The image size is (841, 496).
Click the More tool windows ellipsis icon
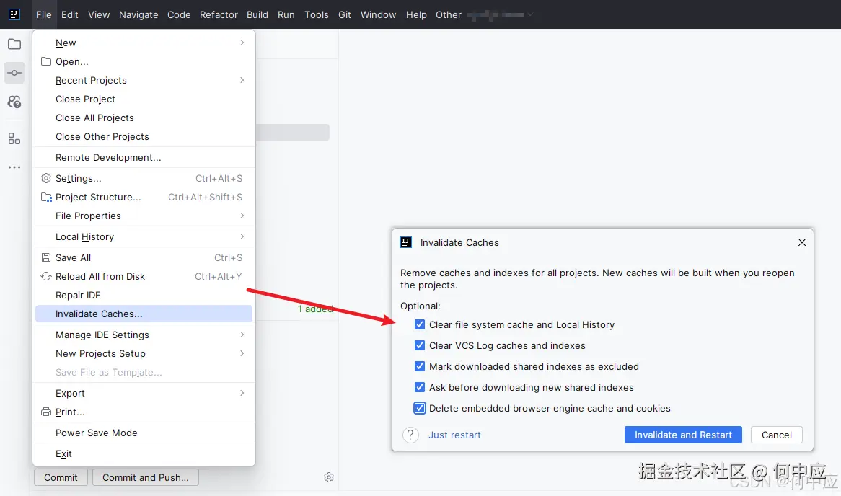pos(14,167)
